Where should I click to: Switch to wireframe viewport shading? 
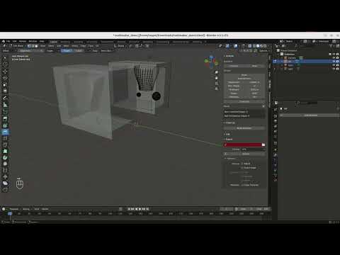[x=254, y=46]
